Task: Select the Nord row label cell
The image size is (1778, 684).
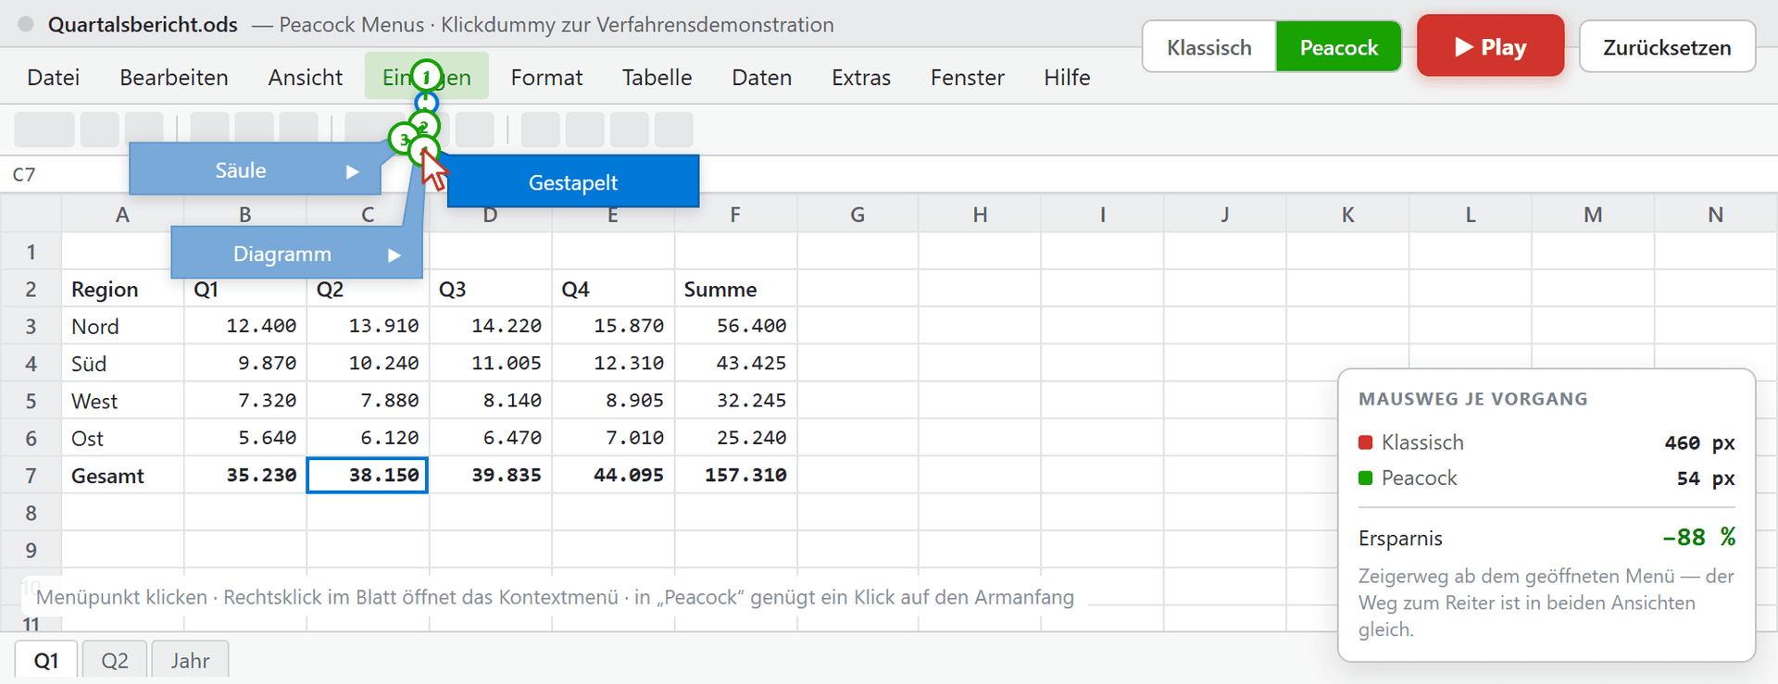Action: [x=122, y=326]
